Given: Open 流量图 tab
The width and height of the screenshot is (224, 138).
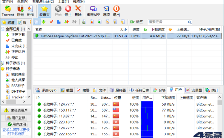Looking at the screenshot, I should point(193,90).
